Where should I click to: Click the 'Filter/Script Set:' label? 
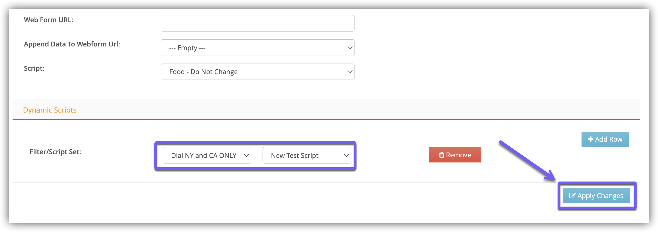[55, 152]
